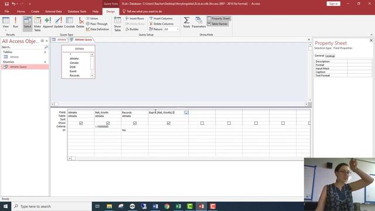
Task: Open the Show Table dialog
Action: click(117, 24)
